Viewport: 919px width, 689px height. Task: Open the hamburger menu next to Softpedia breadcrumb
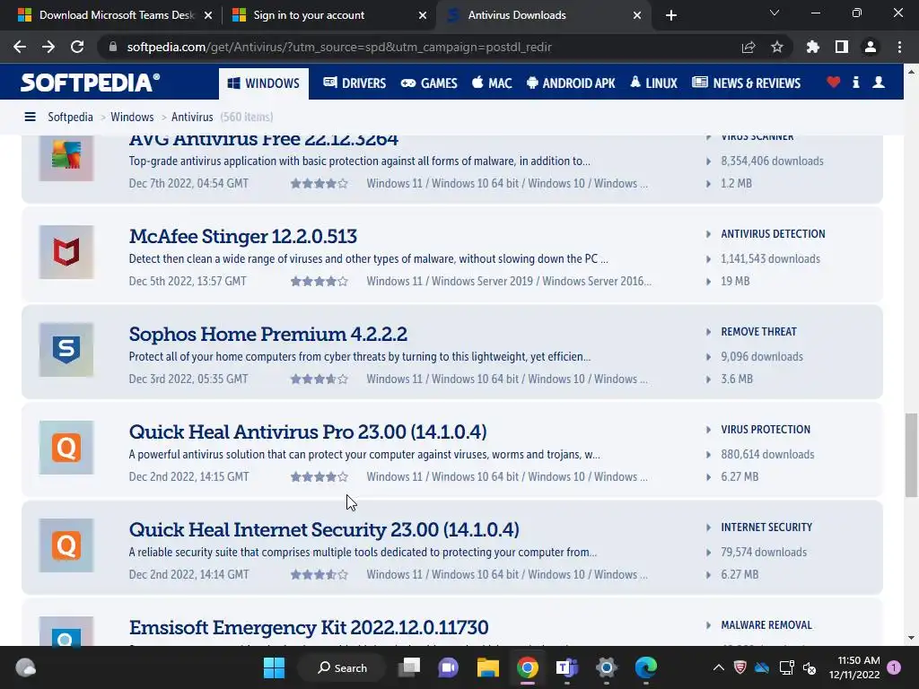pos(30,118)
